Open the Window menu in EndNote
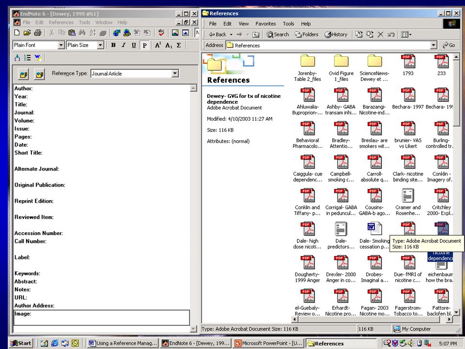465x349 pixels. (104, 22)
